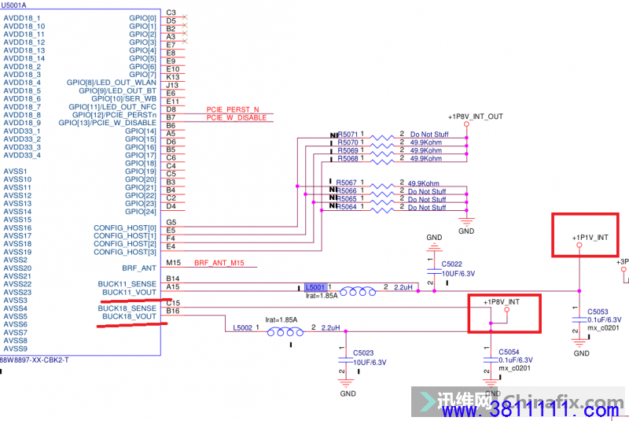Click the AVSS1 ground pin name
This screenshot has width=629, height=421.
pos(15,172)
